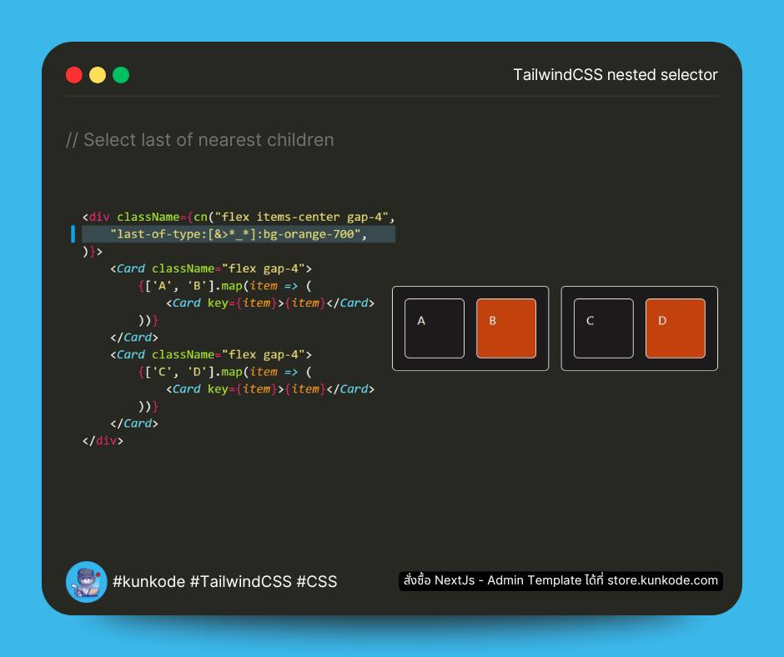Select the orange card labeled D
This screenshot has height=657, width=784.
tap(676, 328)
